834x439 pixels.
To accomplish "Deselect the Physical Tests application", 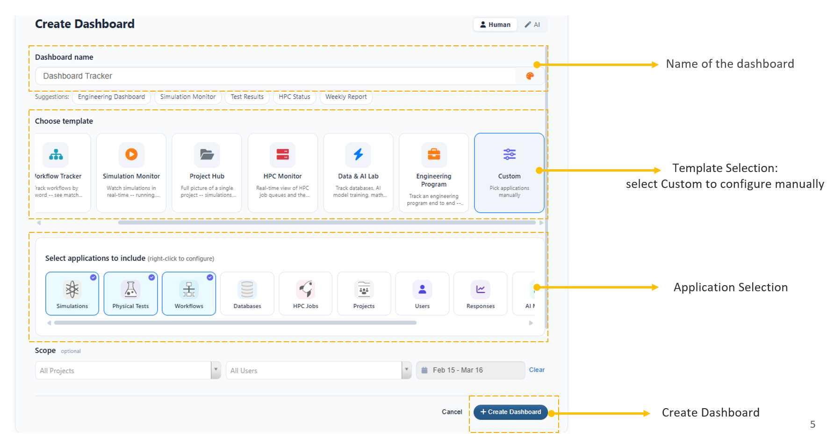I will (x=130, y=294).
